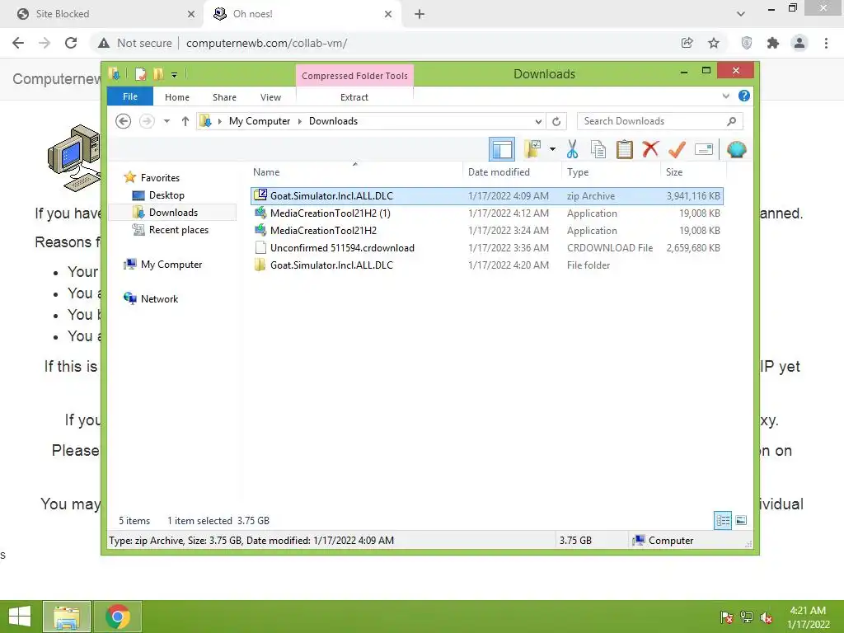
Task: Open the Windows Start button
Action: (x=20, y=617)
